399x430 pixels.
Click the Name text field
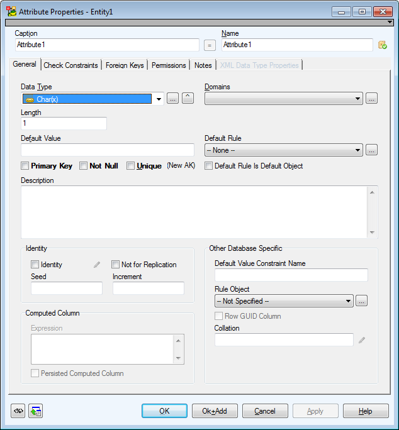297,45
